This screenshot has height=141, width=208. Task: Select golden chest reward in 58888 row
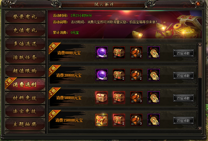pyautogui.click(x=102, y=97)
